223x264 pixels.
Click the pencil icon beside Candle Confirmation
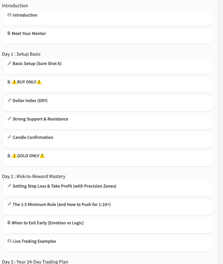pos(9,137)
